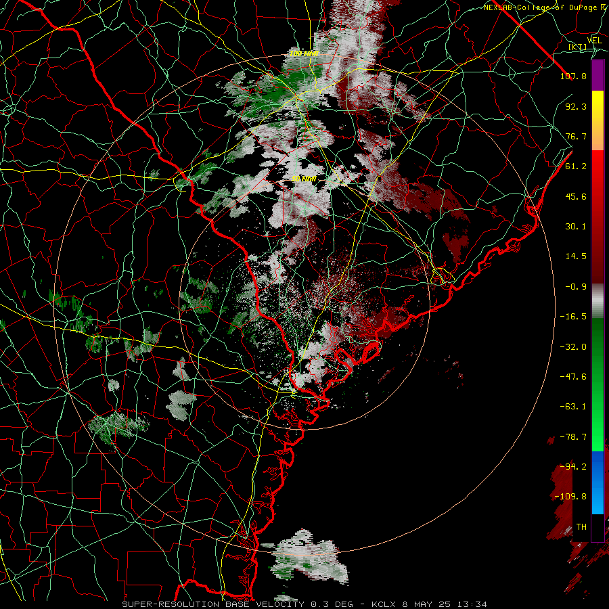Click the TH label on the scale
Viewport: 609px width, 609px height.
point(581,527)
